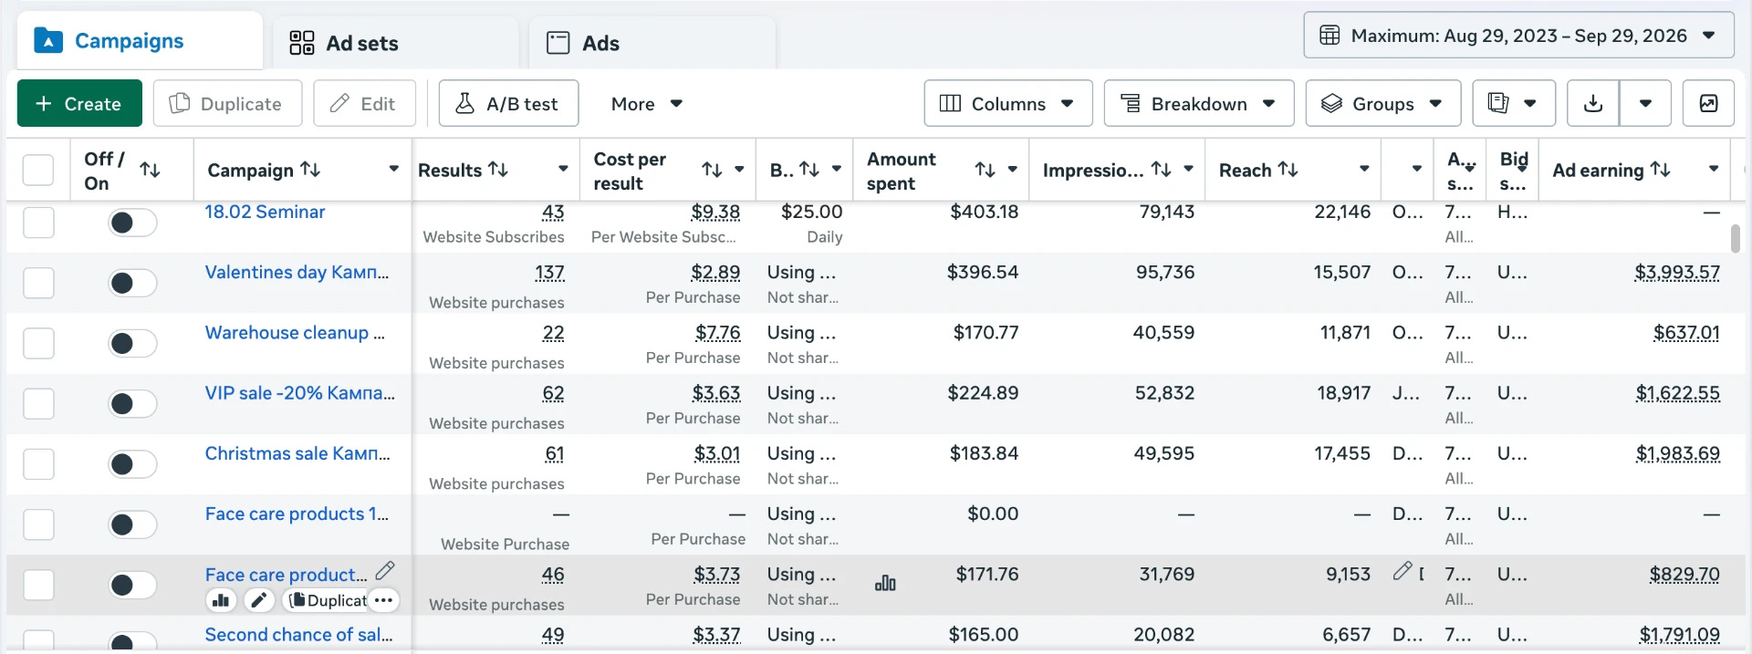Image resolution: width=1752 pixels, height=654 pixels.
Task: Open Campaign column options arrow
Action: (393, 169)
